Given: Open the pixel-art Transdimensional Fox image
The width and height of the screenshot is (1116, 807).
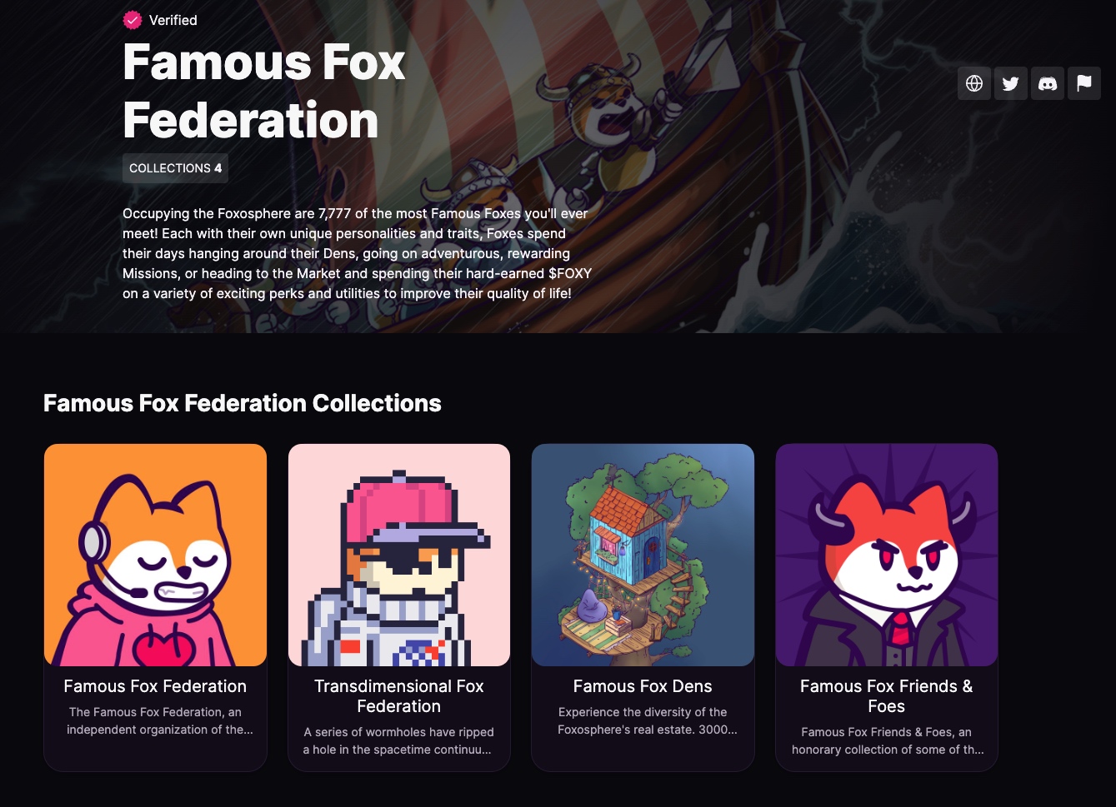Looking at the screenshot, I should click(399, 555).
